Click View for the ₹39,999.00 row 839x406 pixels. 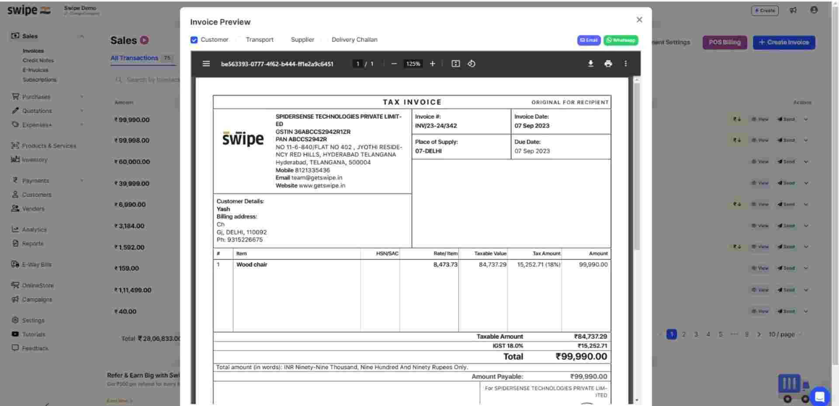tap(759, 183)
